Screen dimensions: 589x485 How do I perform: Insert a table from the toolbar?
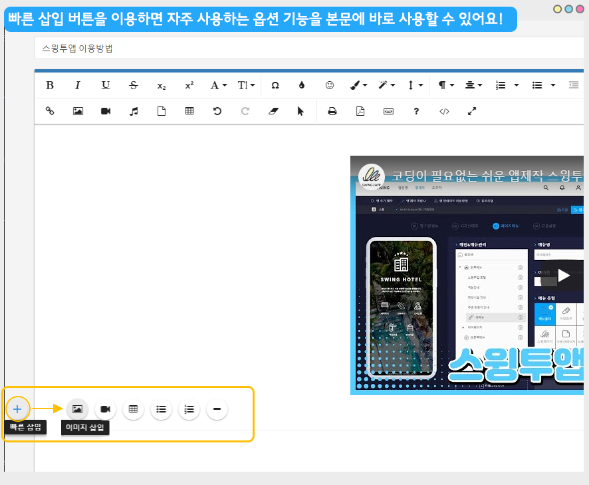point(189,111)
